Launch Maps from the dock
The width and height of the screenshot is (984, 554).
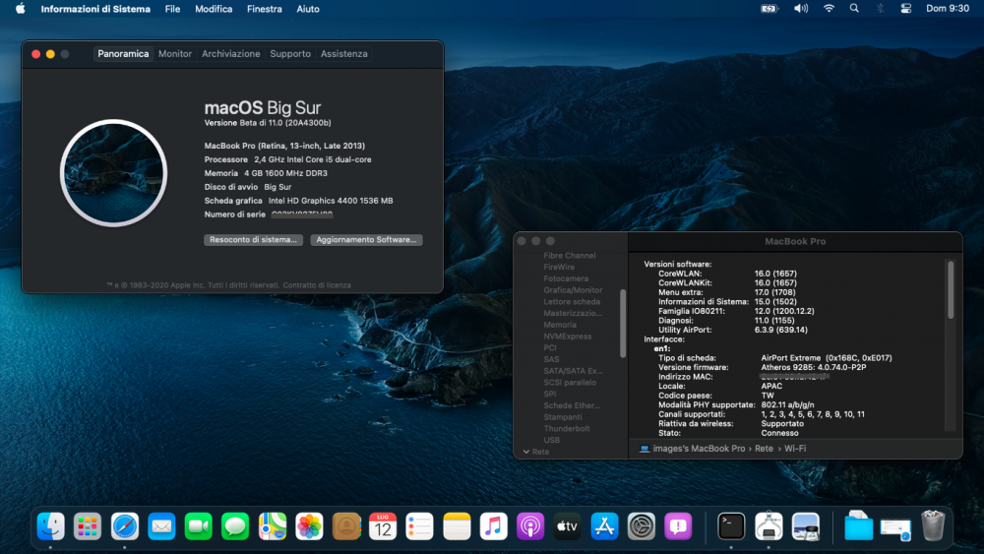[273, 525]
